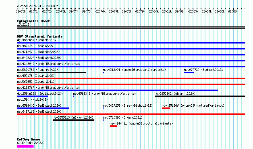253x149 pixels.
Task: Click the 15q22.2 cytogenetic band label
Action: 23,24
